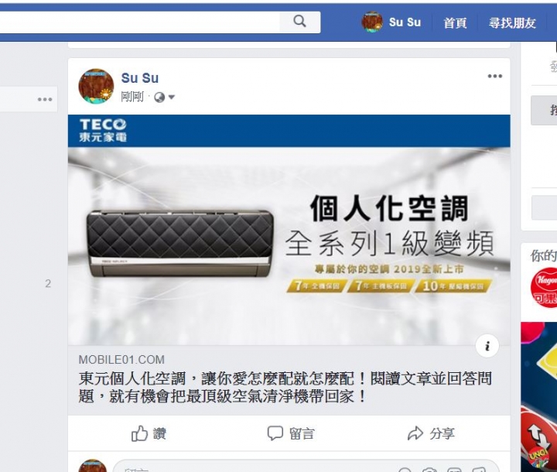The image size is (557, 472).
Task: Click the search magnifier icon
Action: (299, 22)
